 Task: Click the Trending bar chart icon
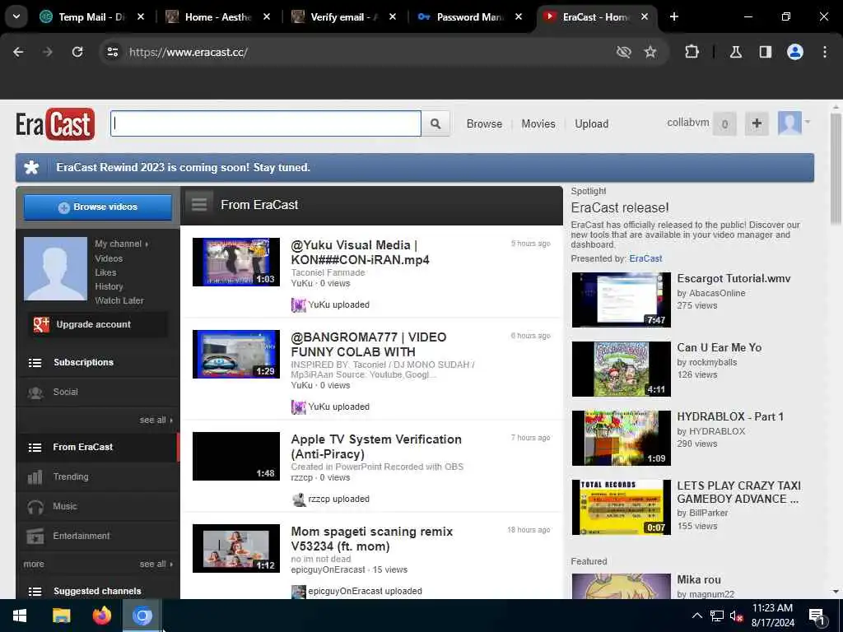click(35, 476)
